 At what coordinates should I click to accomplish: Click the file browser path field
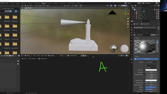[x=10, y=9]
